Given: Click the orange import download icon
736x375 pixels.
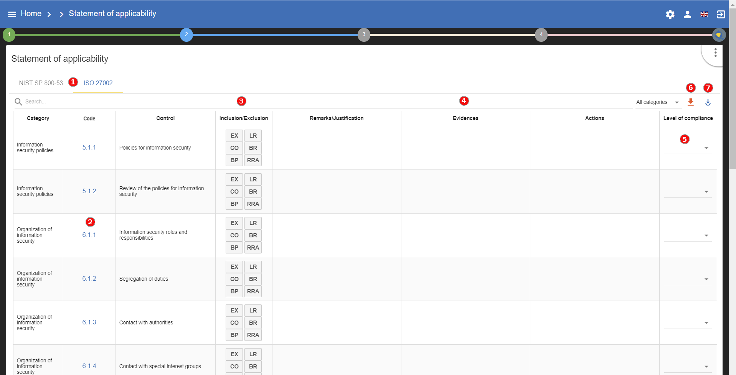Looking at the screenshot, I should pyautogui.click(x=690, y=102).
